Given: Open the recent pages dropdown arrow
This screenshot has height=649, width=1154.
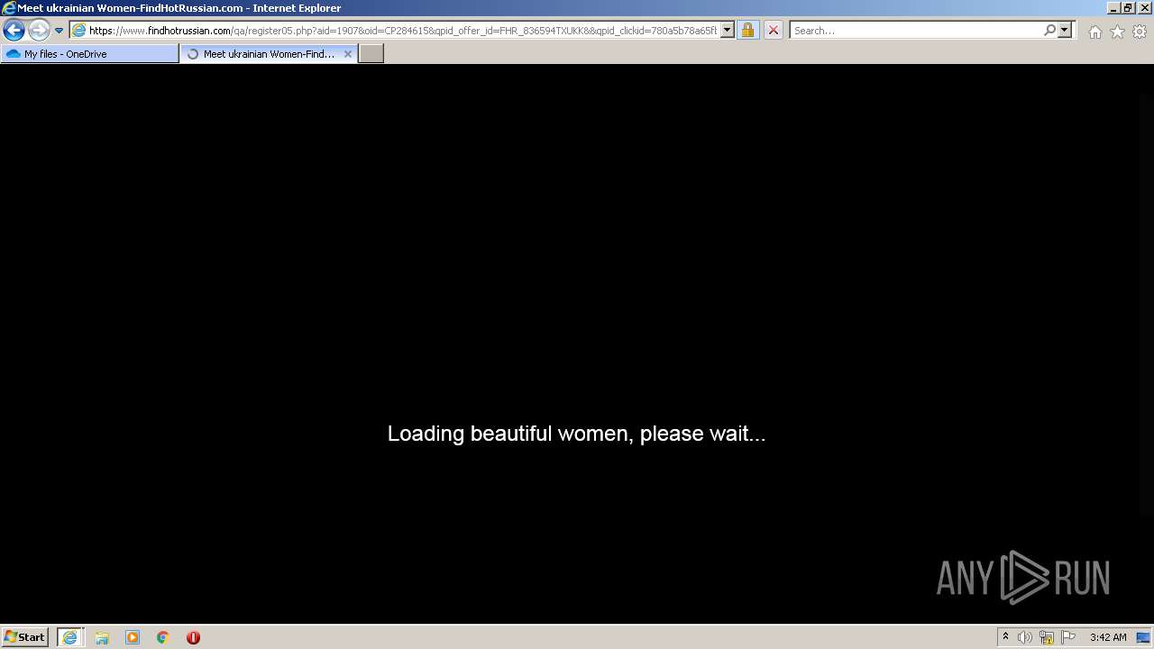Looking at the screenshot, I should pos(59,31).
